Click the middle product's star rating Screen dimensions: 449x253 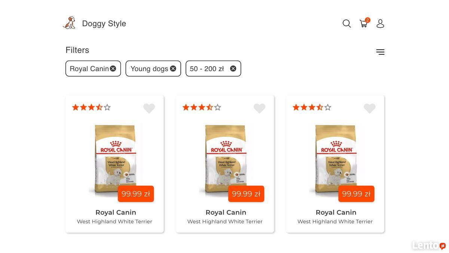[202, 107]
